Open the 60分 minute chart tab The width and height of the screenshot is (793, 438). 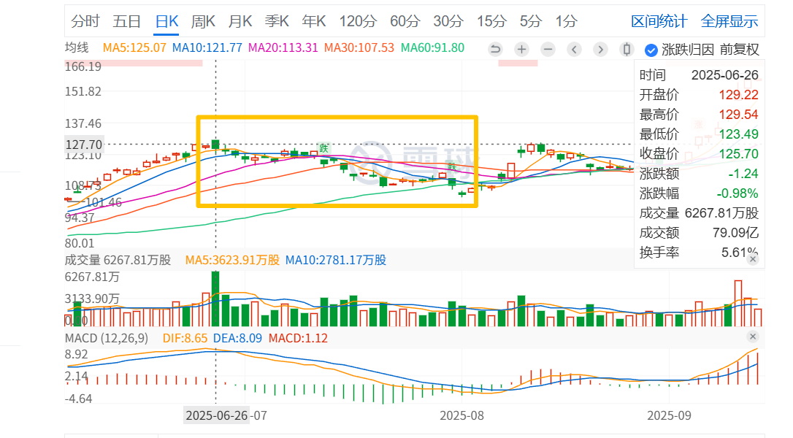(x=405, y=21)
